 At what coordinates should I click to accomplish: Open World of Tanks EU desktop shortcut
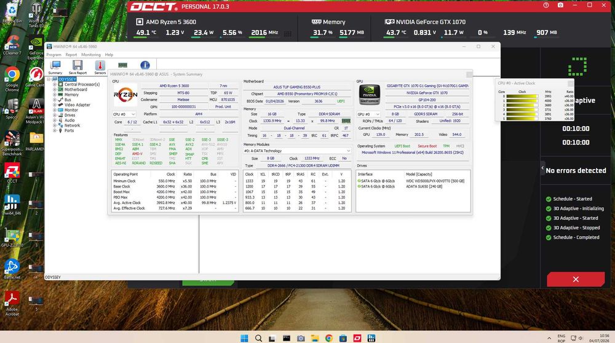pyautogui.click(x=36, y=16)
